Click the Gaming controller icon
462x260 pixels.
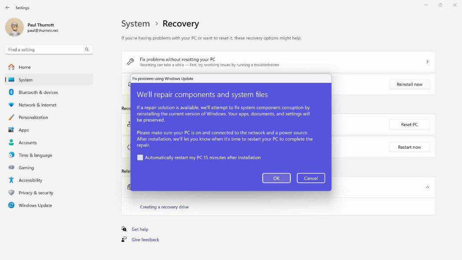click(x=11, y=168)
